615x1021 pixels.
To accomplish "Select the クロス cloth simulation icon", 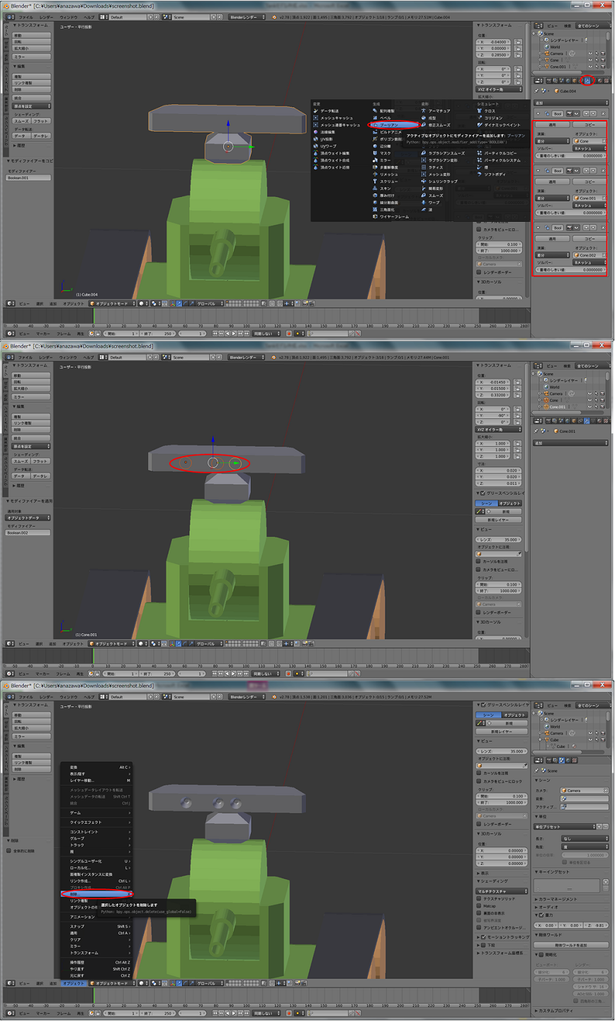I will pyautogui.click(x=480, y=111).
